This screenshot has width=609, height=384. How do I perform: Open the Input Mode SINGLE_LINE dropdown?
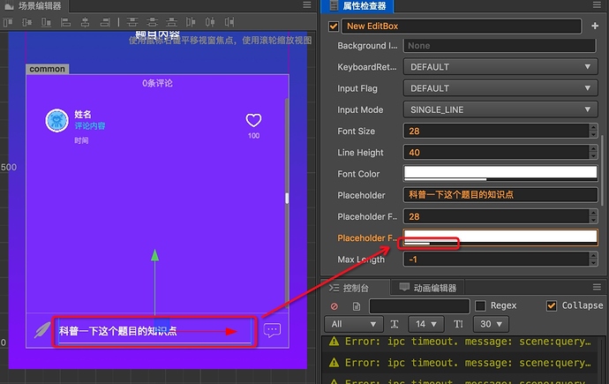click(500, 109)
